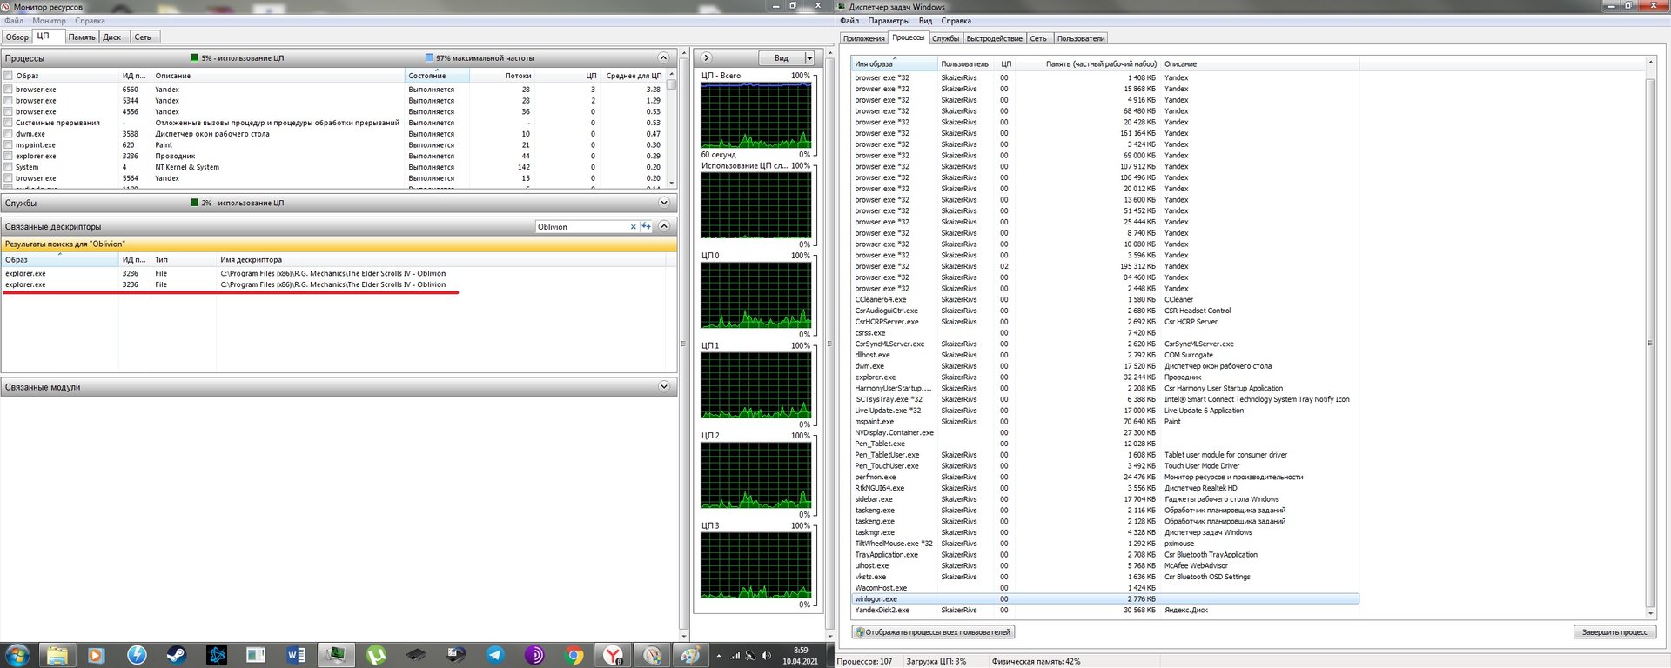Image resolution: width=1671 pixels, height=668 pixels.
Task: Click Отображать процессы всех пользователей button
Action: click(933, 632)
